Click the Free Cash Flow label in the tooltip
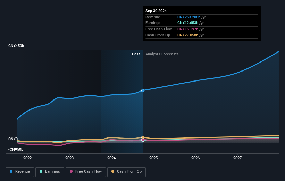This screenshot has width=285, height=181. click(159, 29)
